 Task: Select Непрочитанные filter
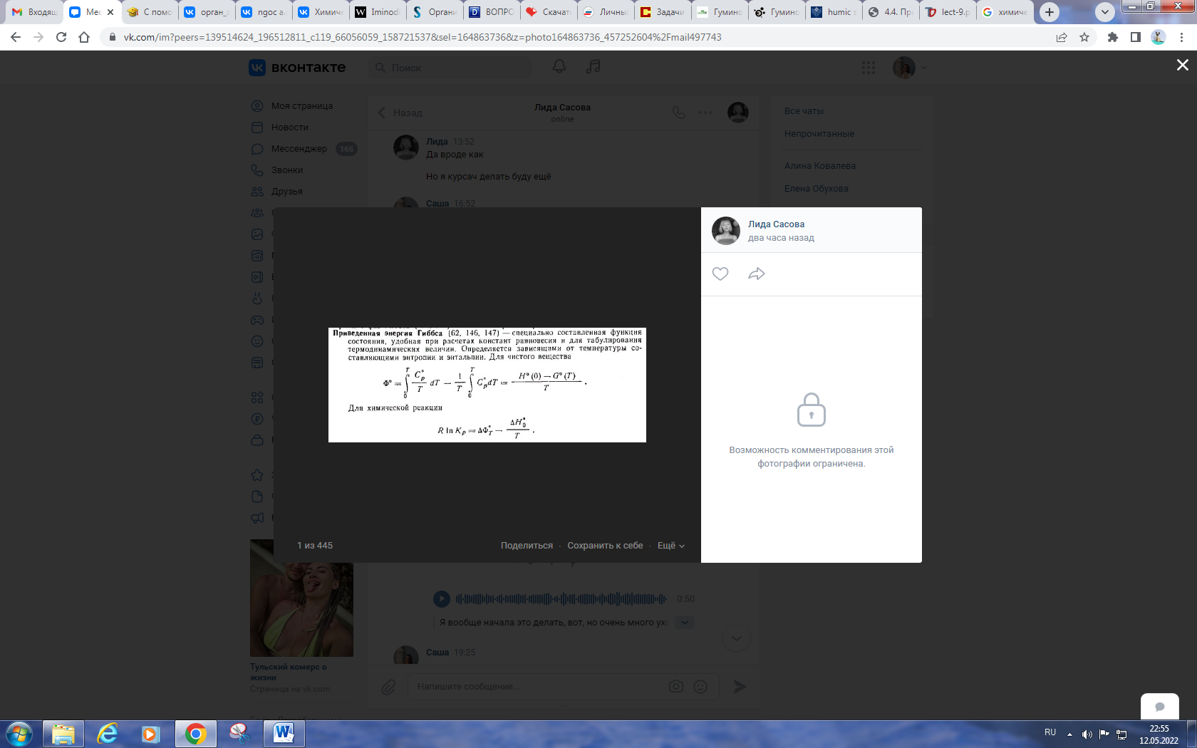click(x=819, y=134)
